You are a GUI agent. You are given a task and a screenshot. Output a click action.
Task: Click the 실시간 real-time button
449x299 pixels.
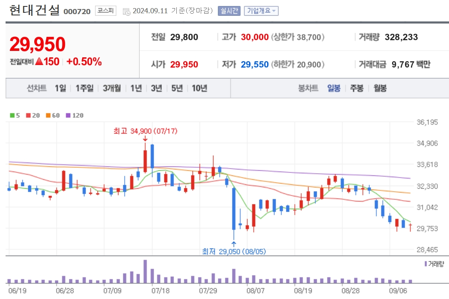click(x=229, y=11)
